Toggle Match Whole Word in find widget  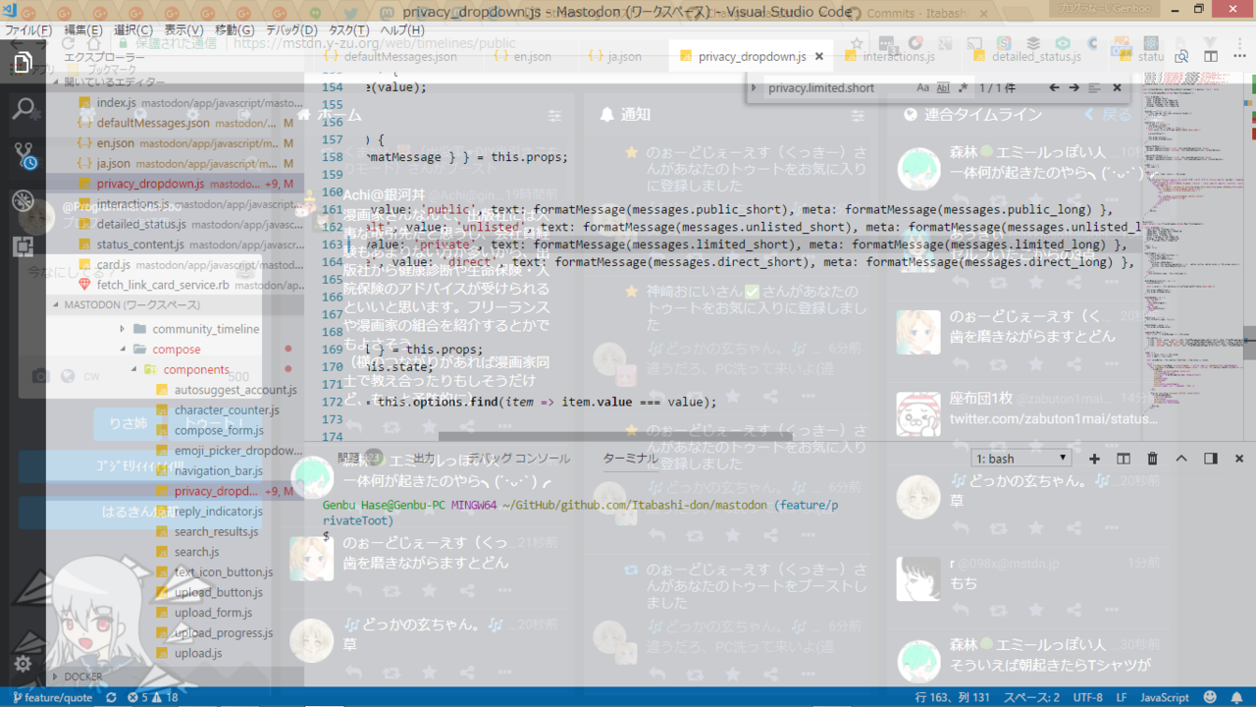pos(943,87)
